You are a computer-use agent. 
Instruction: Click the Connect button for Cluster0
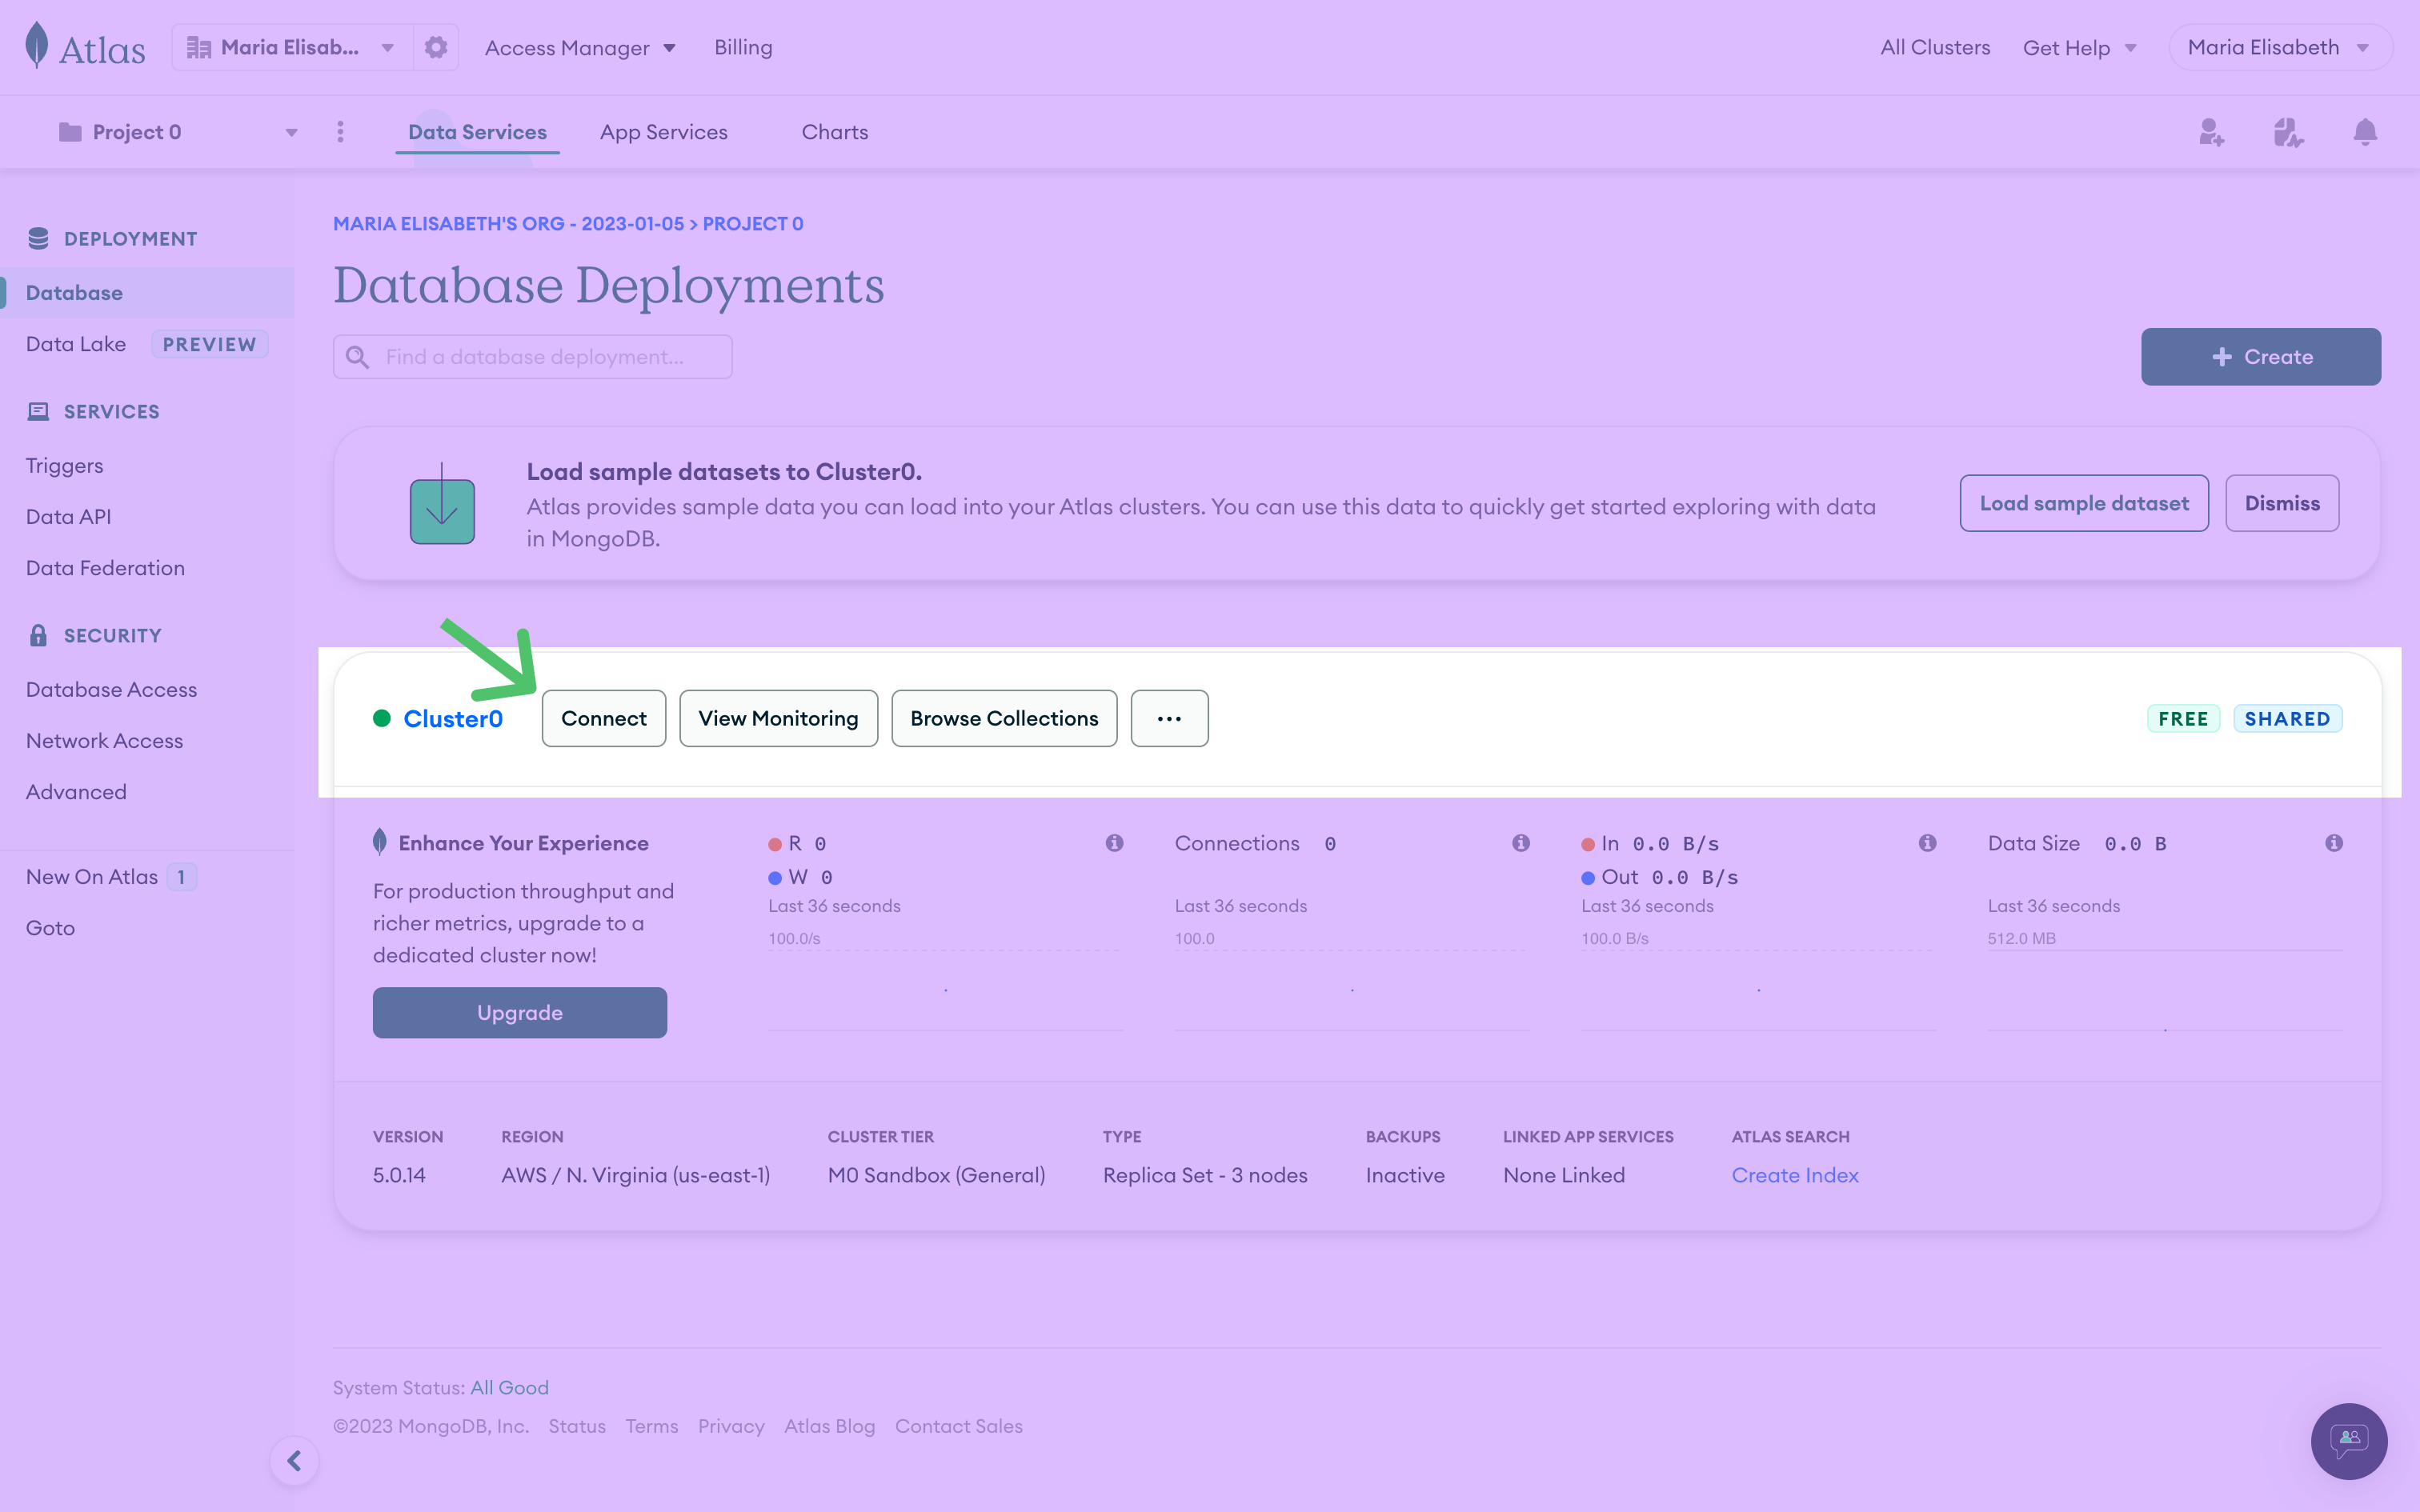pos(604,718)
